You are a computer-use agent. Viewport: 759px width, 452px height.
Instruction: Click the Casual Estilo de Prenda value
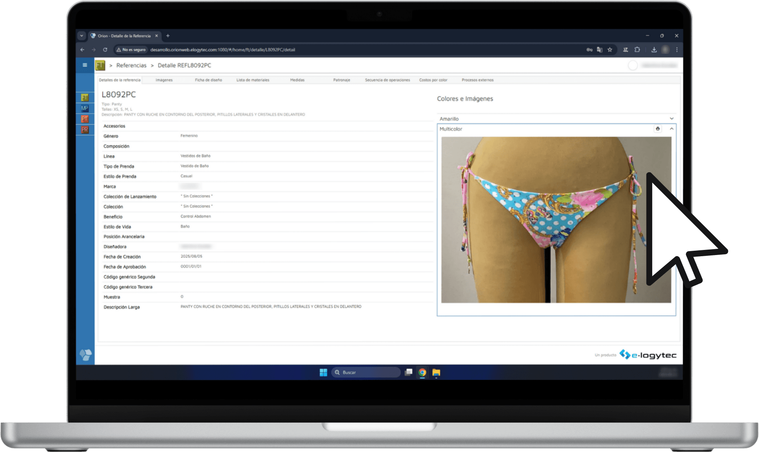(186, 176)
